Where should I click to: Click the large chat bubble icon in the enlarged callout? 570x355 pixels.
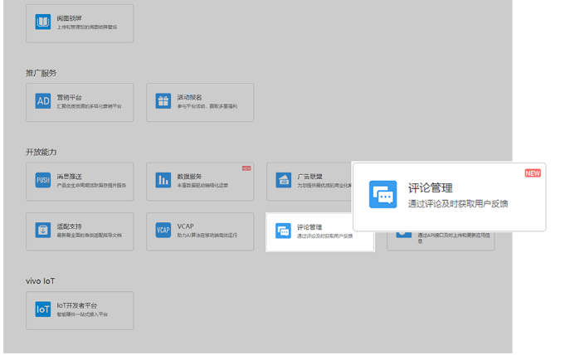382,194
